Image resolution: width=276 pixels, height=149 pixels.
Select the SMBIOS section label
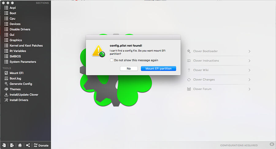coord(15,56)
